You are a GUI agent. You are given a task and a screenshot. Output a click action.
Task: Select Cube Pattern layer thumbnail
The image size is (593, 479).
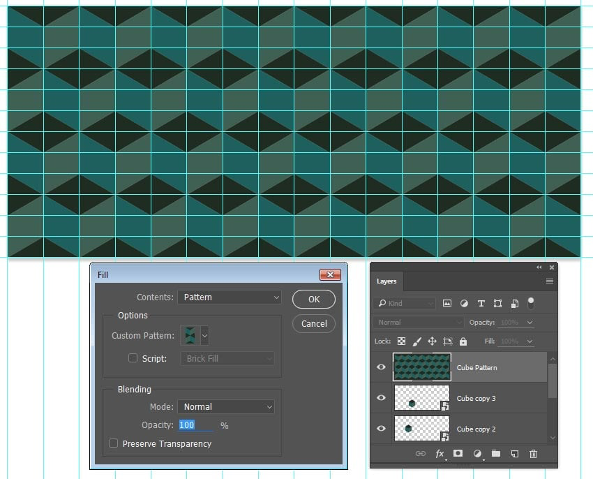[422, 367]
